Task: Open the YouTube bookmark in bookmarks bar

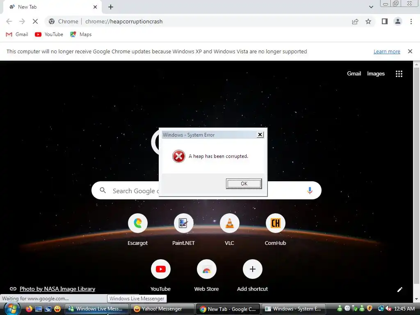Action: coord(49,34)
